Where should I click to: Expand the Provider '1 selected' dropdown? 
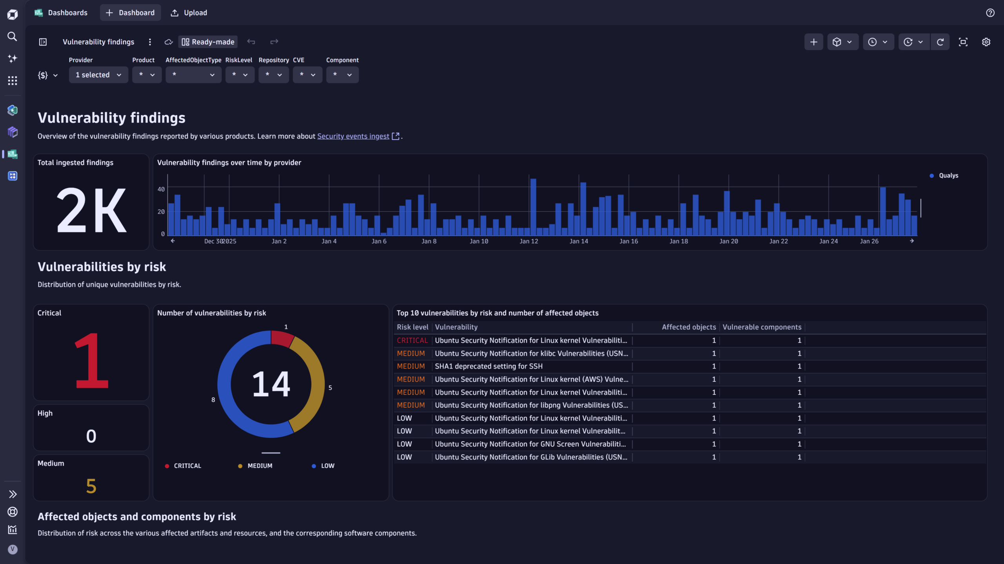point(98,75)
